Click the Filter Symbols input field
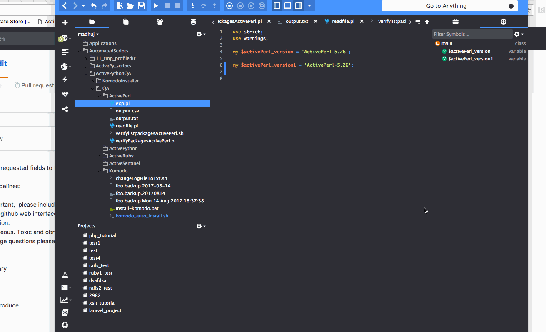 pyautogui.click(x=472, y=34)
